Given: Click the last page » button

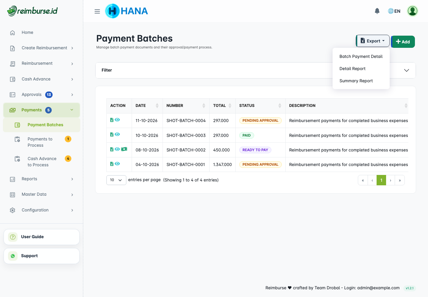Looking at the screenshot, I should pos(400,180).
